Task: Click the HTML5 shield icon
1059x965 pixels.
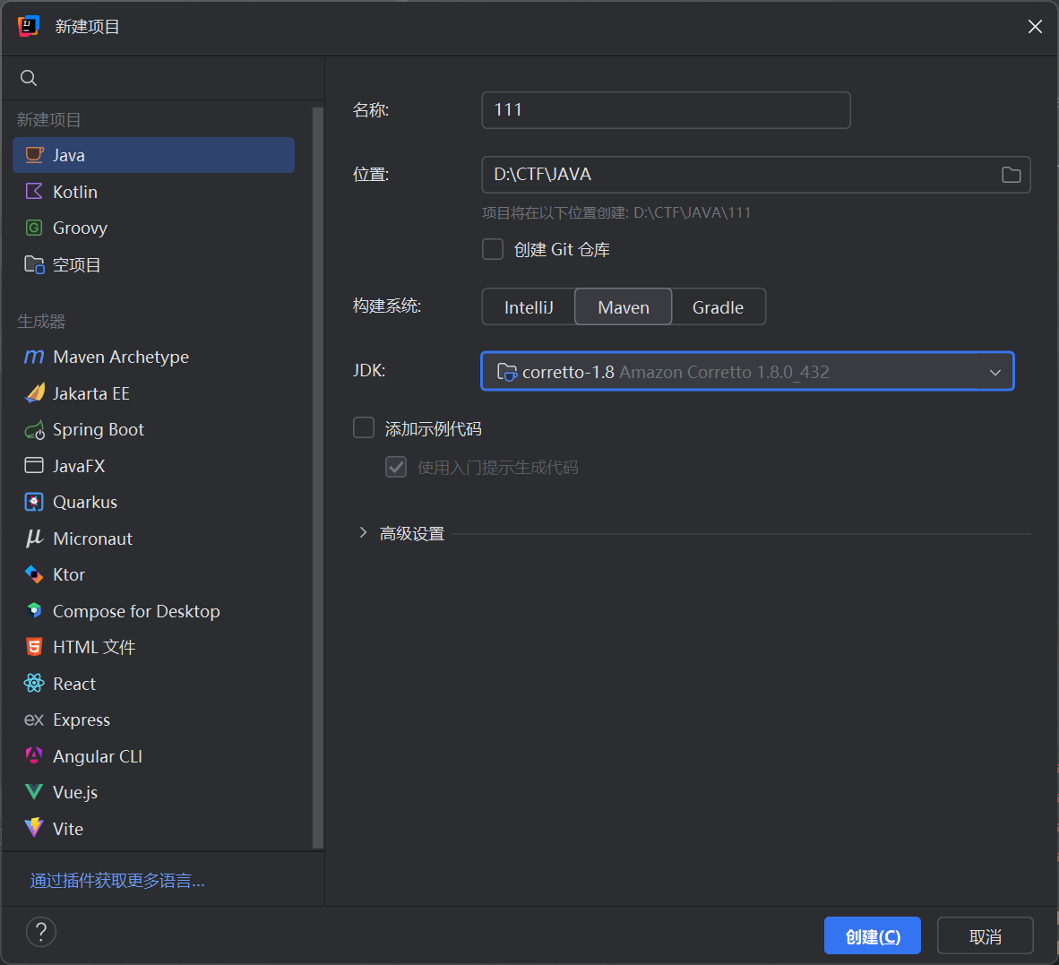Action: (x=34, y=647)
